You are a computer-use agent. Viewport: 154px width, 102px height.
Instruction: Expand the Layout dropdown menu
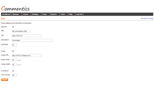coord(26,14)
